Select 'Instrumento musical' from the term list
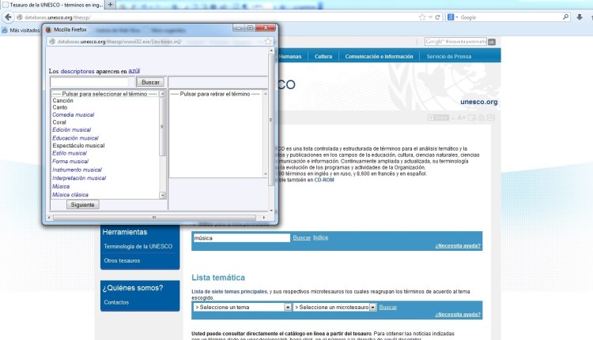Image resolution: width=593 pixels, height=340 pixels. pos(77,170)
